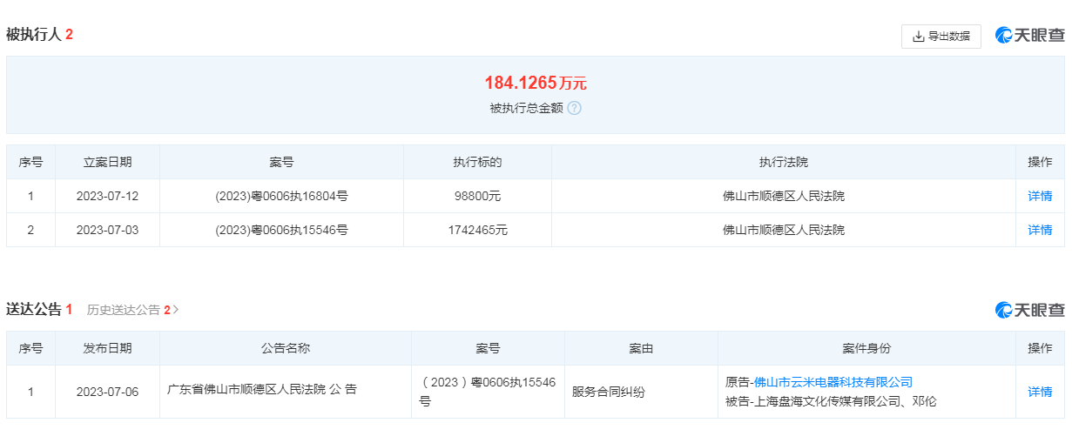1072x443 pixels.
Task: Open plaintiff 佛山市云米电器科技有限公司 link
Action: coord(833,382)
